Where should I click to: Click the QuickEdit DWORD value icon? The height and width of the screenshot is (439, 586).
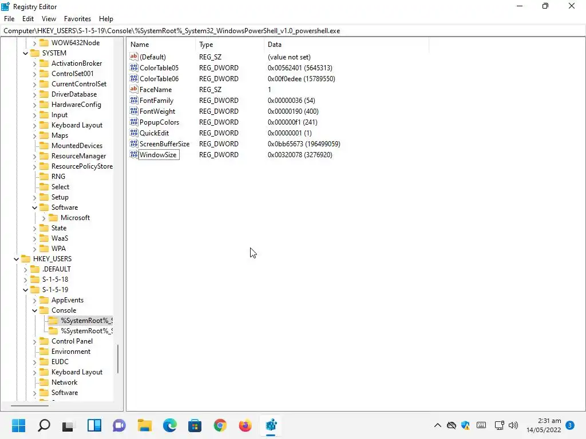134,133
